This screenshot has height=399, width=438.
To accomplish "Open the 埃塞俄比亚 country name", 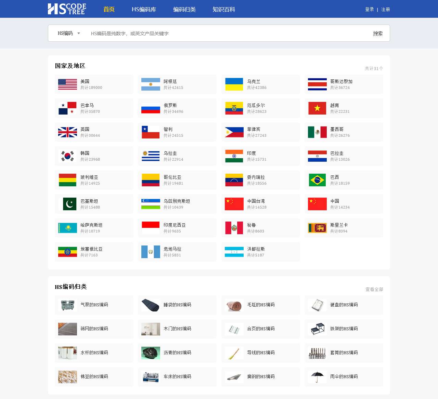I will point(91,249).
